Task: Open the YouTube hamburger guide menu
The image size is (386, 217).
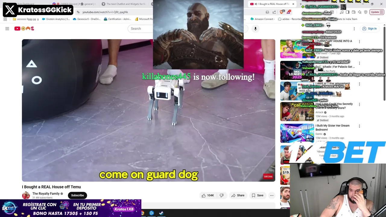Action: coord(7,29)
